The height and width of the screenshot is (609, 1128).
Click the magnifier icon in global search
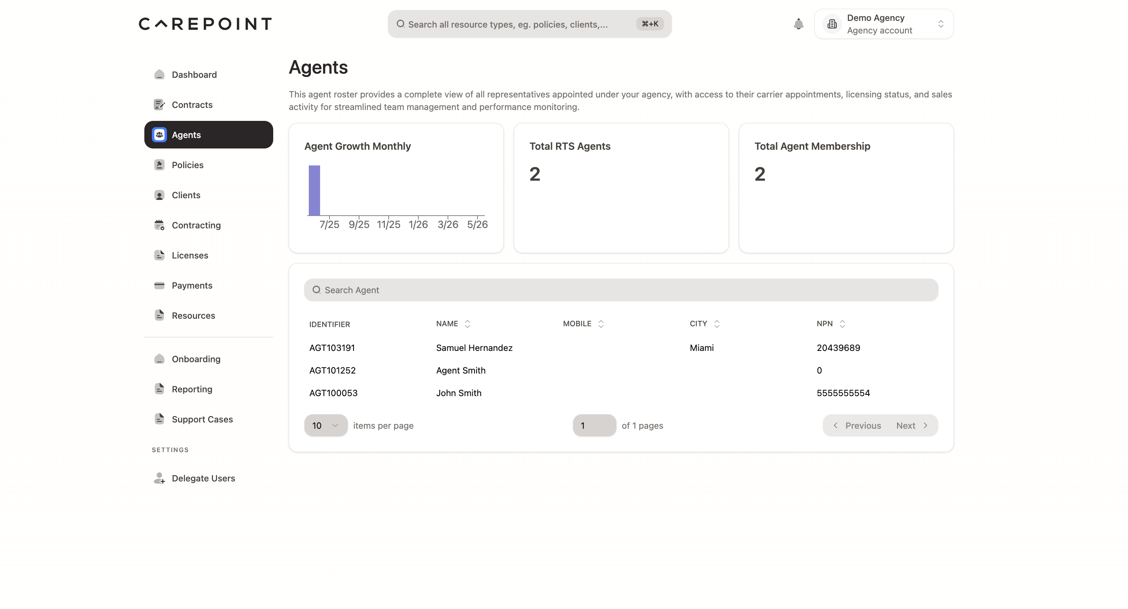(x=401, y=24)
